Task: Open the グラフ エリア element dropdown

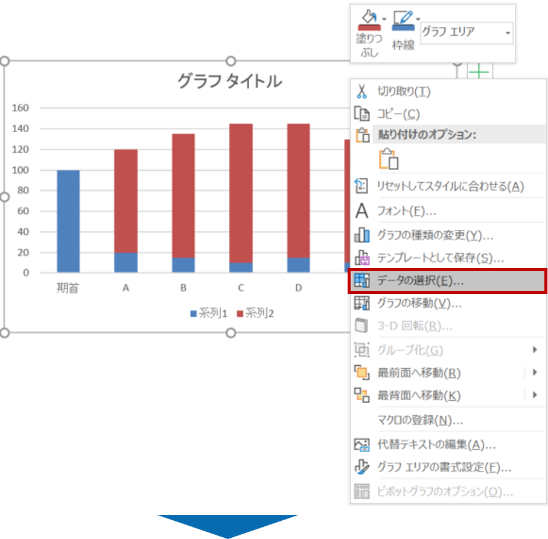Action: [508, 33]
